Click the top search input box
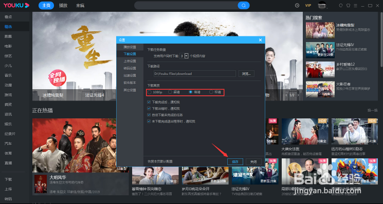Screen dimensions: 383x204 [187, 5]
